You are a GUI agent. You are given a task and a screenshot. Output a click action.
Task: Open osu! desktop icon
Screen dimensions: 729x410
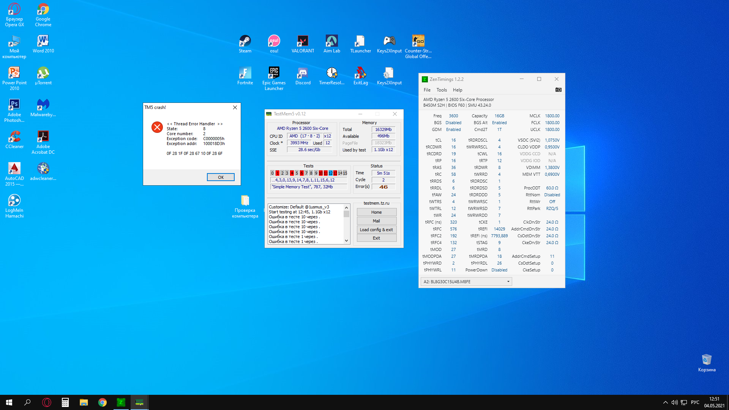coord(274,44)
